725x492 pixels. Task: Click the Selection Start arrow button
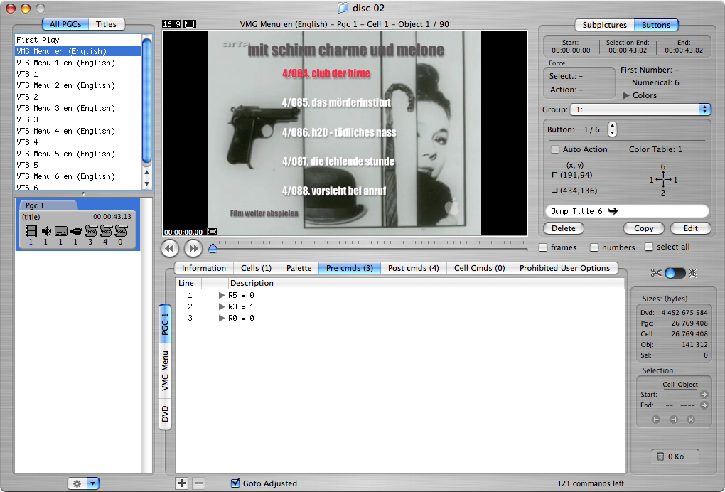coord(704,395)
